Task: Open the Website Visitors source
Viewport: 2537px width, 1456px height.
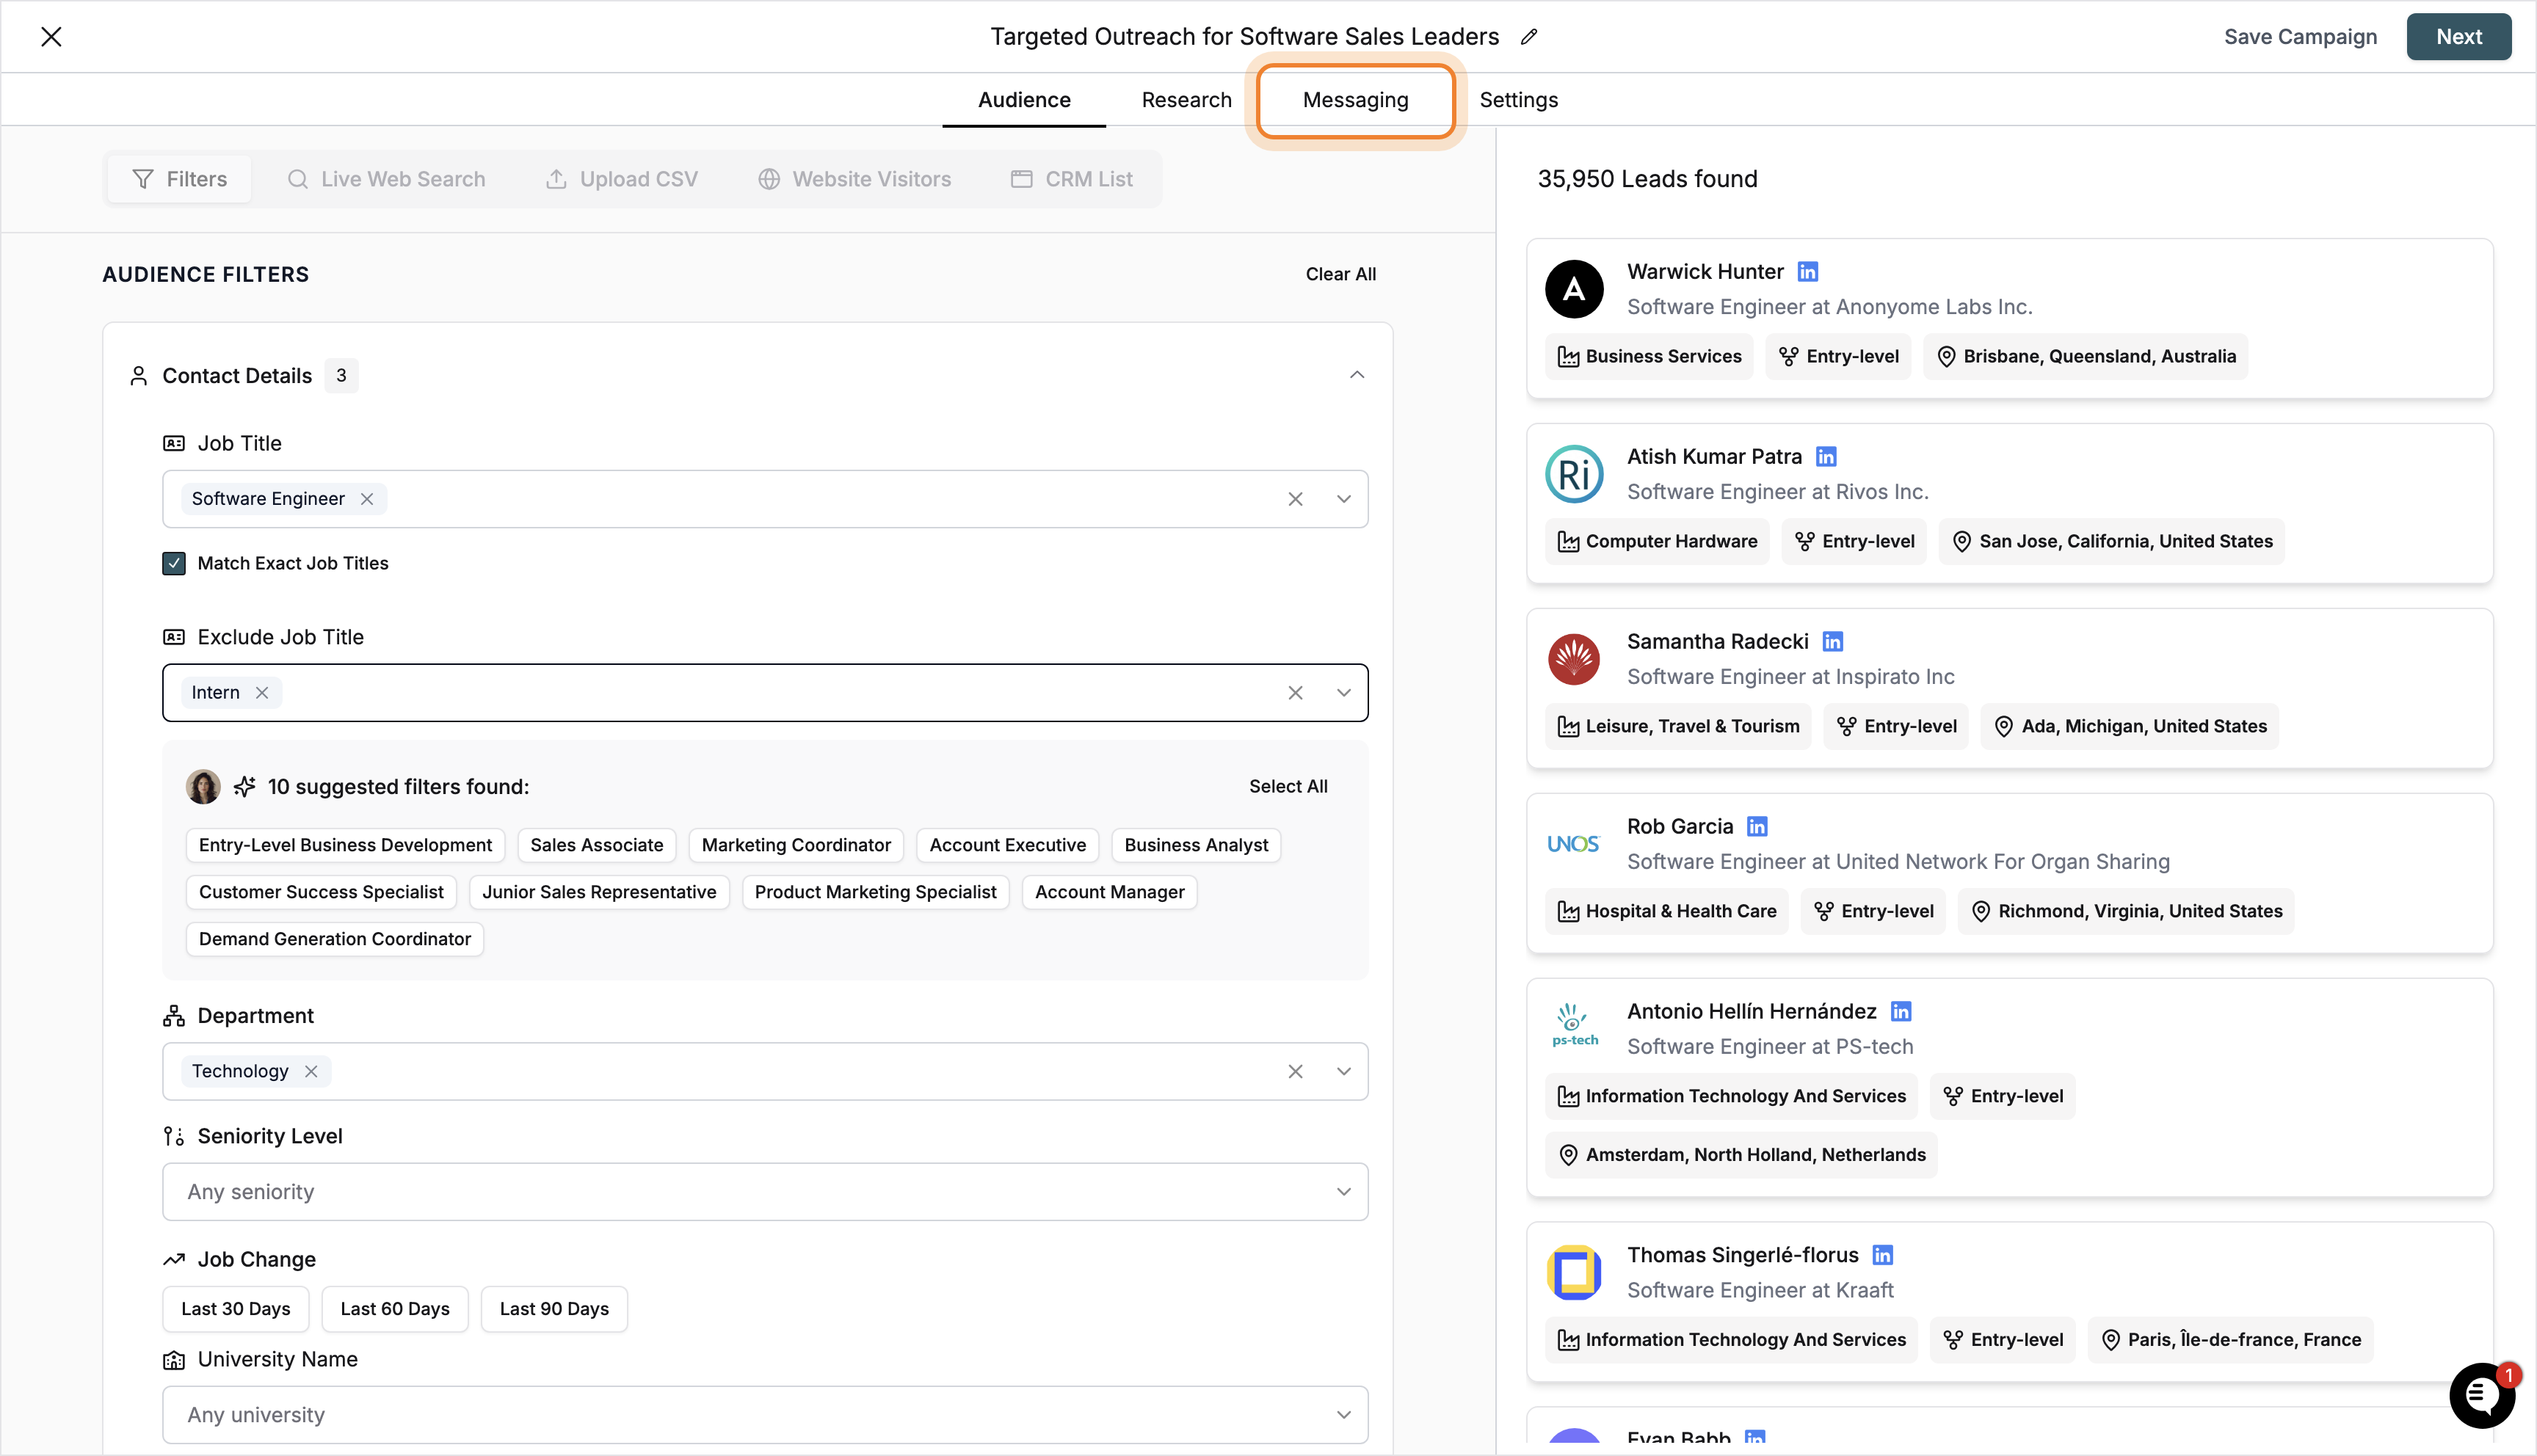Action: [x=854, y=178]
